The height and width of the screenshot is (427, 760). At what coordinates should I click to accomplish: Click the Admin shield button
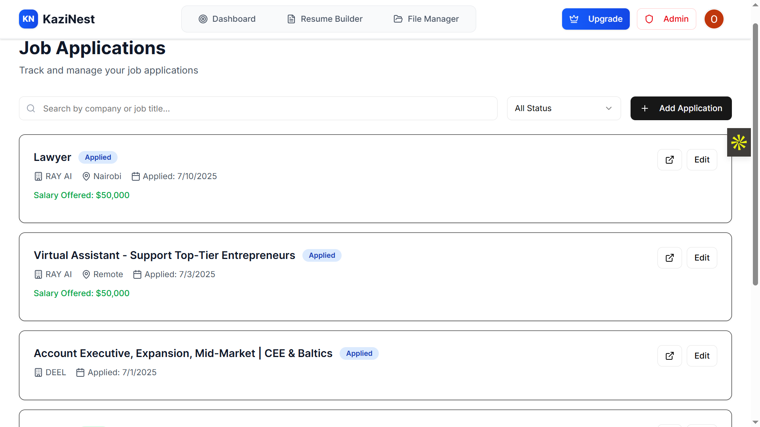(x=666, y=19)
